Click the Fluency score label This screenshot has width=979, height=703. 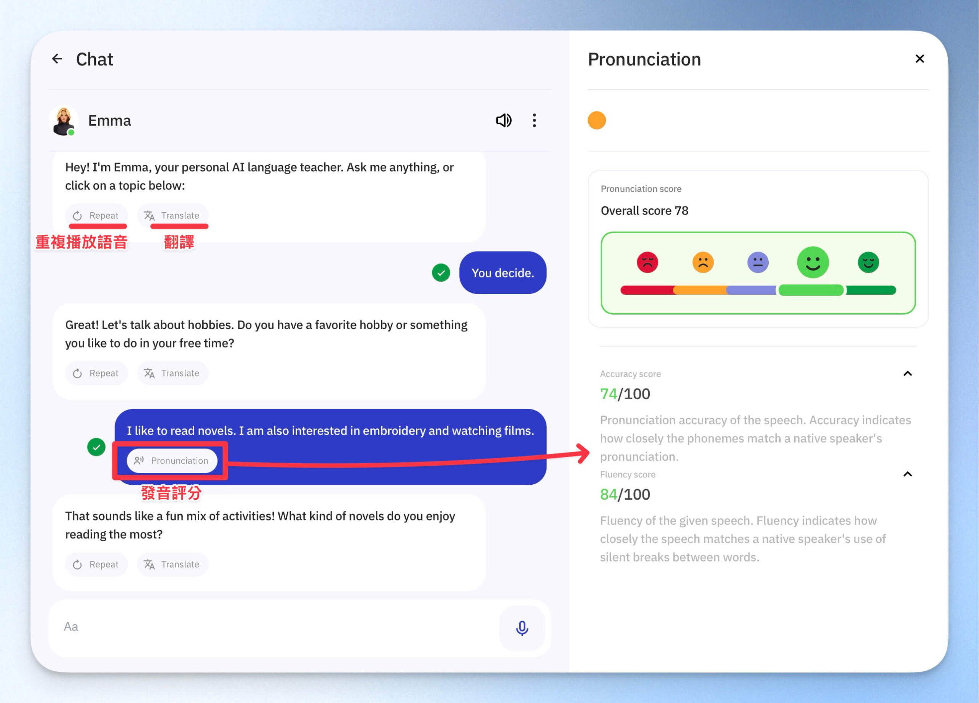[628, 475]
